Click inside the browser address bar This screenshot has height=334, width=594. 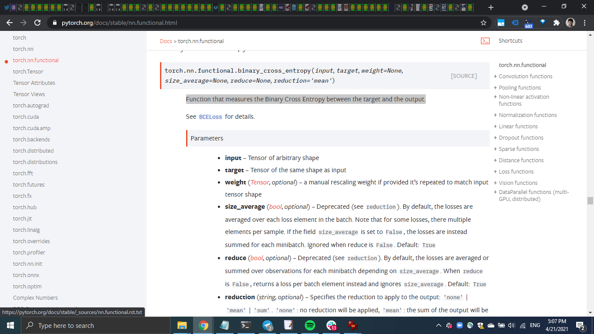tap(174, 23)
